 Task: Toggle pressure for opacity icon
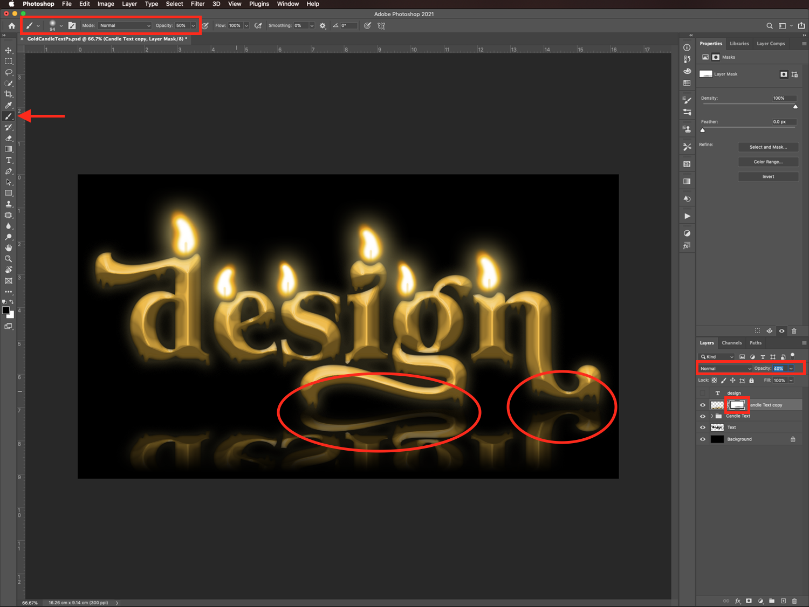pos(205,25)
